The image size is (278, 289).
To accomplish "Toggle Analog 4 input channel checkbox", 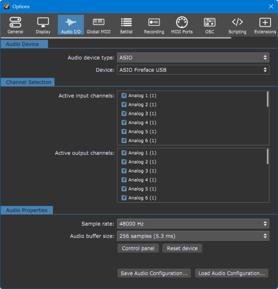I will tap(124, 123).
